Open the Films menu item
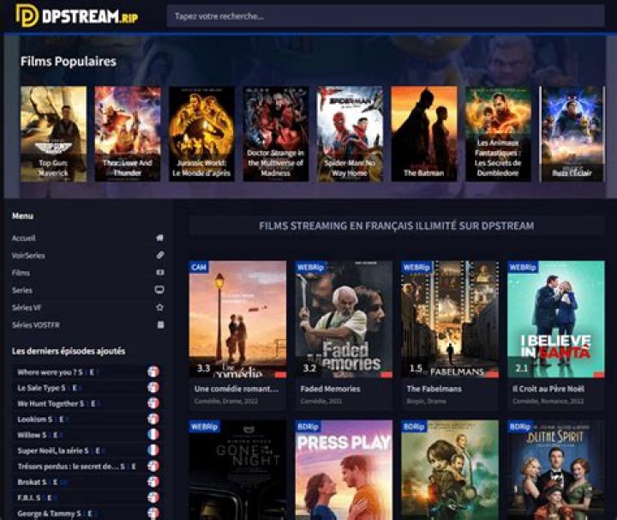The height and width of the screenshot is (520, 617). (21, 273)
